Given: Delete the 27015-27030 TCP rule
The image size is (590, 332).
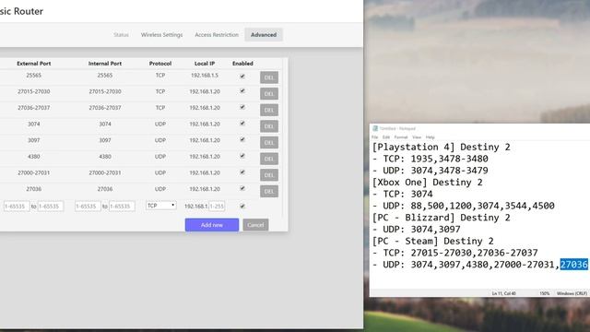Looking at the screenshot, I should click(x=269, y=94).
